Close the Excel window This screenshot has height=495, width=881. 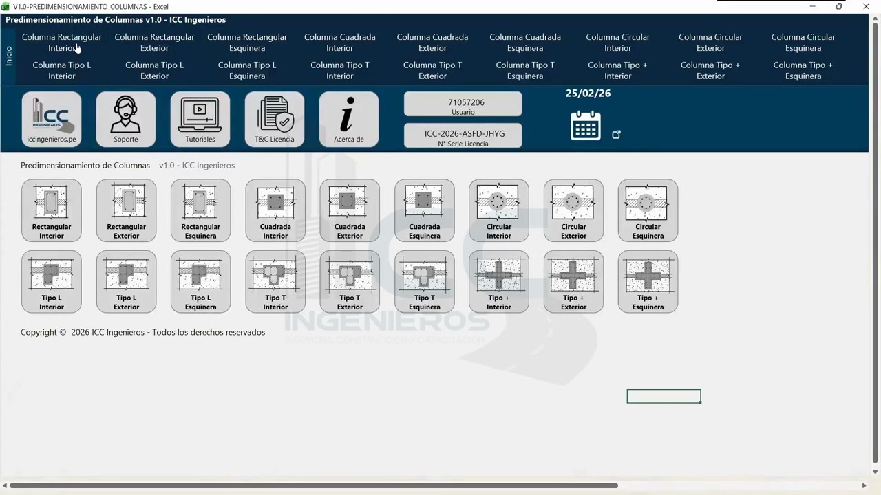(866, 6)
